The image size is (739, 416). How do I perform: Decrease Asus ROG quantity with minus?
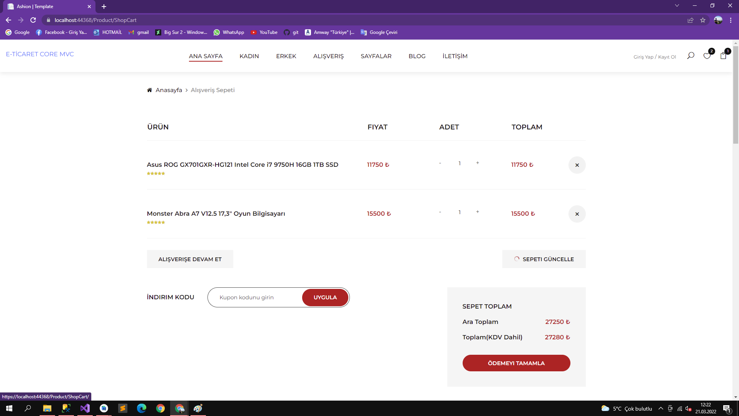pyautogui.click(x=440, y=163)
